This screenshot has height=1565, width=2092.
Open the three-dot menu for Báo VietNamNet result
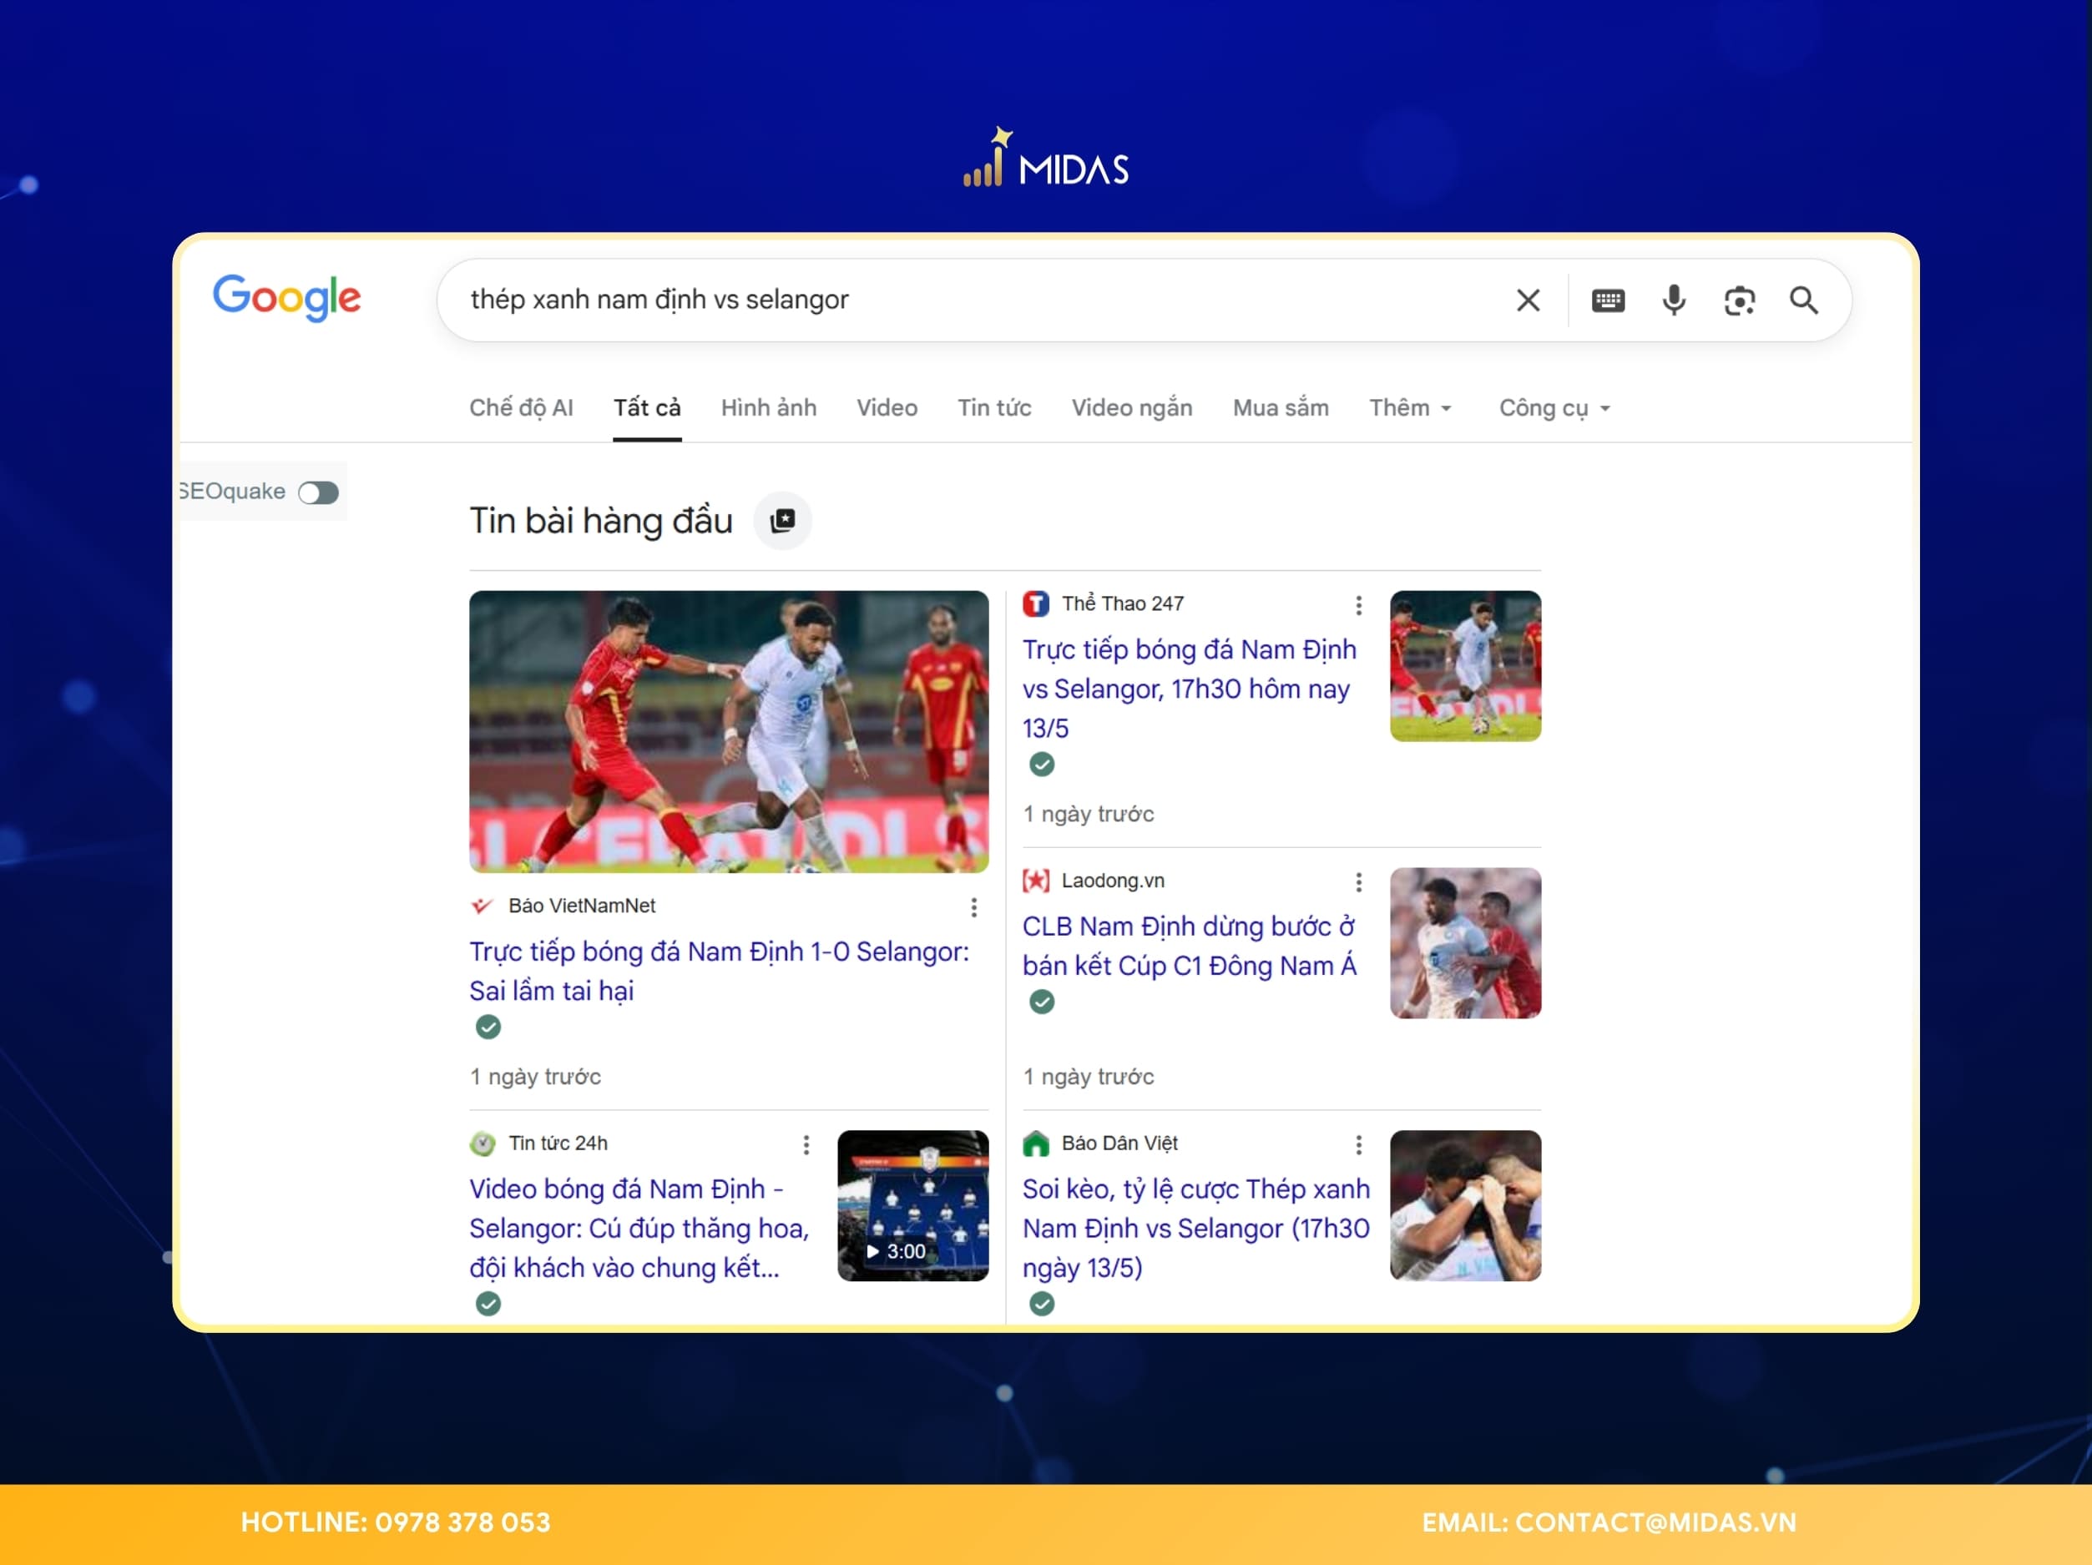click(x=973, y=908)
